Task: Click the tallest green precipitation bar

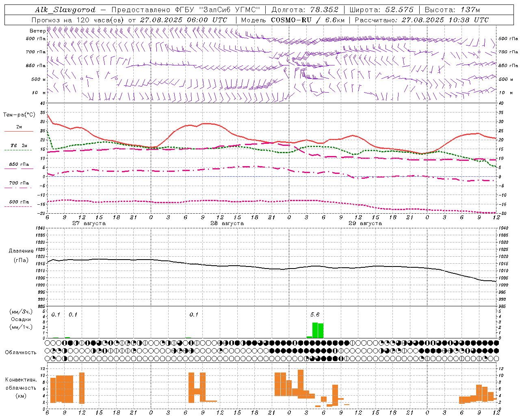Action: [x=315, y=330]
